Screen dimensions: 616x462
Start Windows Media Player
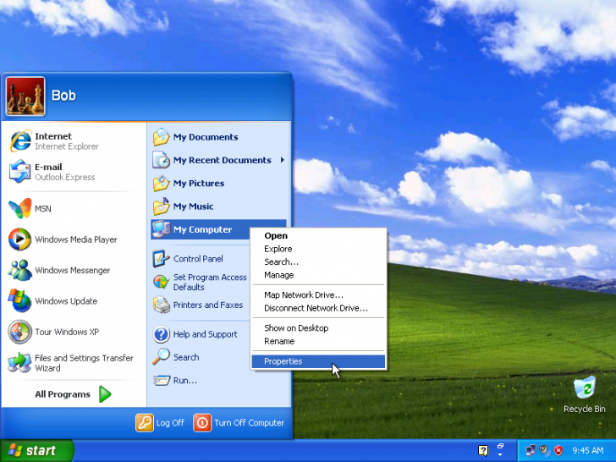tap(19, 239)
